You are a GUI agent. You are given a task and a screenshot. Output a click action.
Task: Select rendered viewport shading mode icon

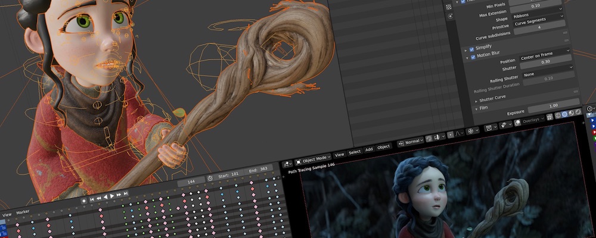[578, 112]
